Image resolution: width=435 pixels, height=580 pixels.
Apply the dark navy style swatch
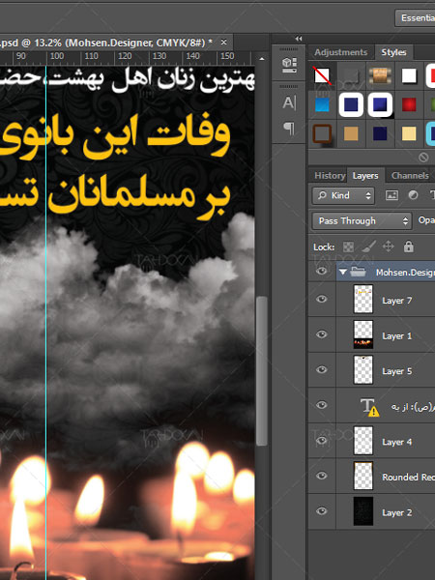point(380,133)
